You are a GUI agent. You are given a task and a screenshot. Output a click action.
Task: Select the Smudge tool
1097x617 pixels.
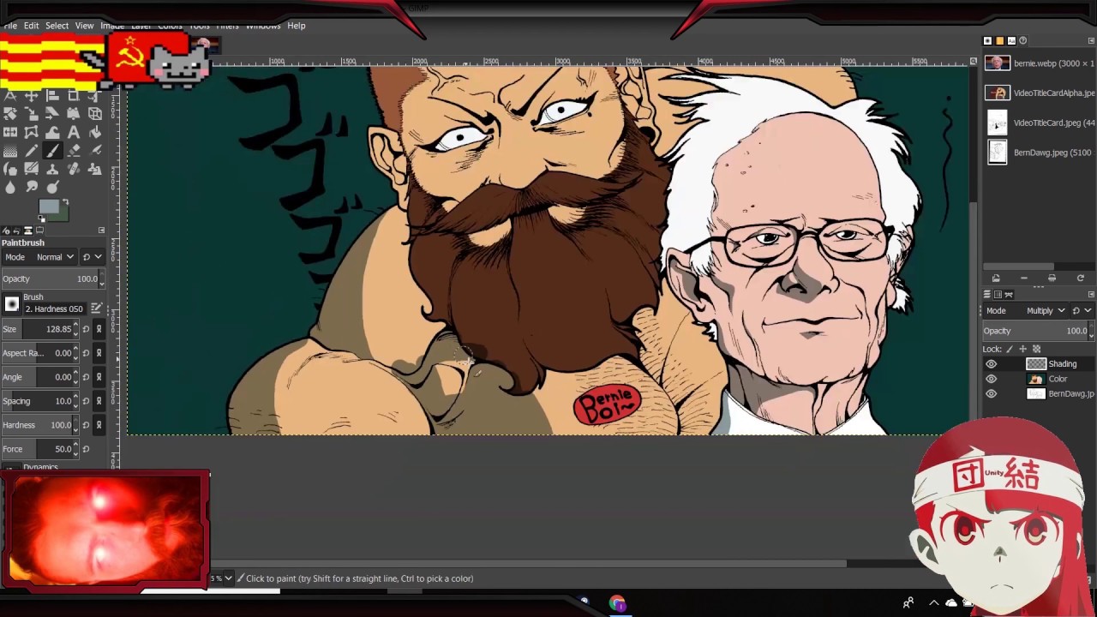click(x=32, y=188)
